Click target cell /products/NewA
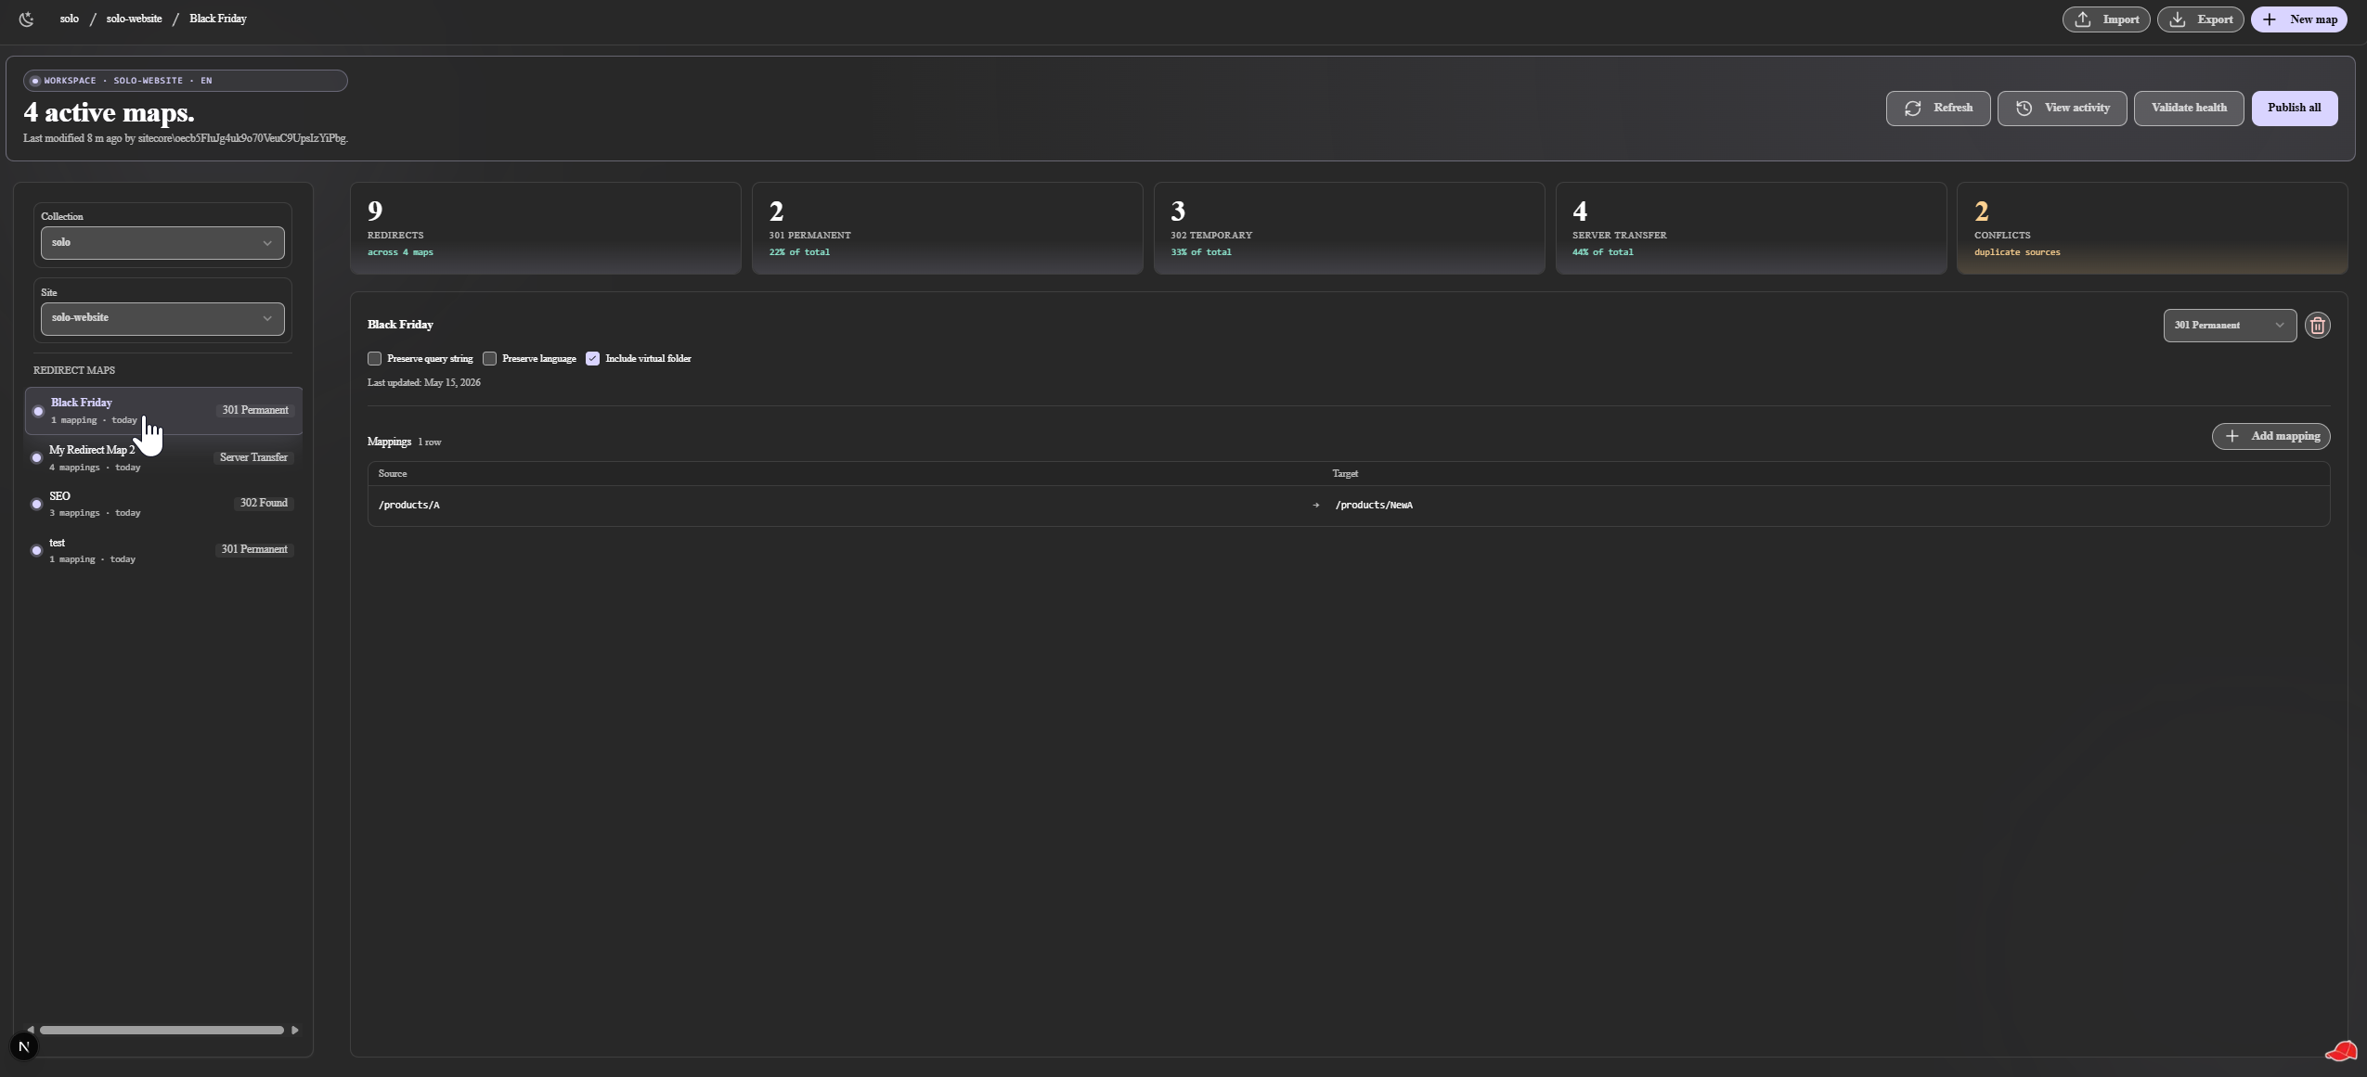Screen dimensions: 2367x1077 [x=1374, y=506]
